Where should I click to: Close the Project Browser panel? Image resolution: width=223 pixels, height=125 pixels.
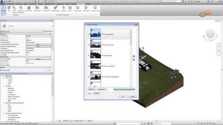click(x=52, y=73)
